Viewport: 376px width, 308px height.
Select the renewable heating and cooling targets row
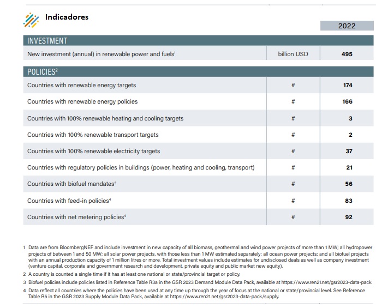[105, 118]
